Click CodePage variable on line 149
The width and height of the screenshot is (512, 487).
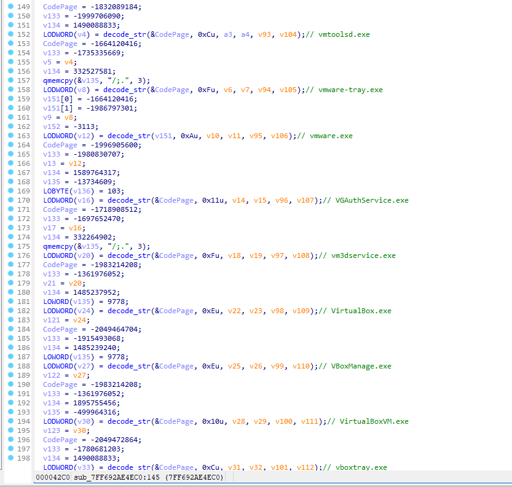click(60, 7)
